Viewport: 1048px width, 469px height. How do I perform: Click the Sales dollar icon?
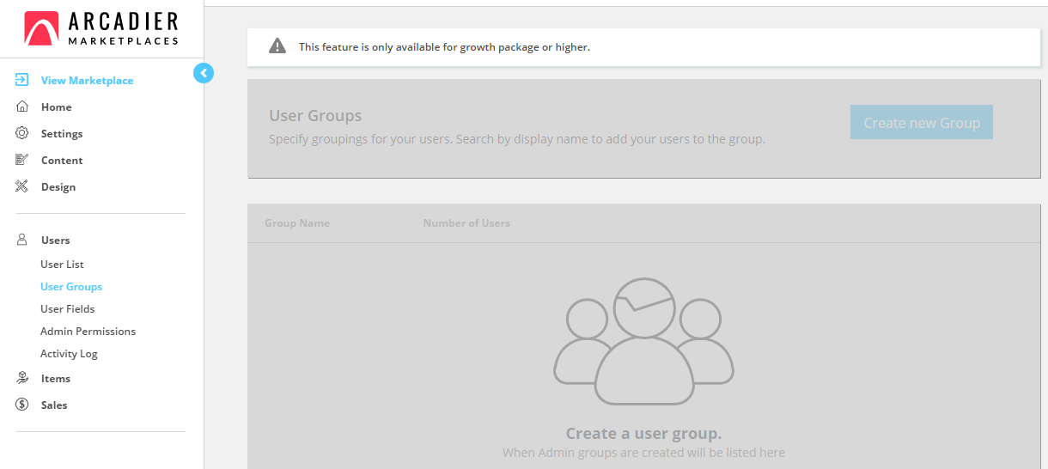(x=22, y=405)
